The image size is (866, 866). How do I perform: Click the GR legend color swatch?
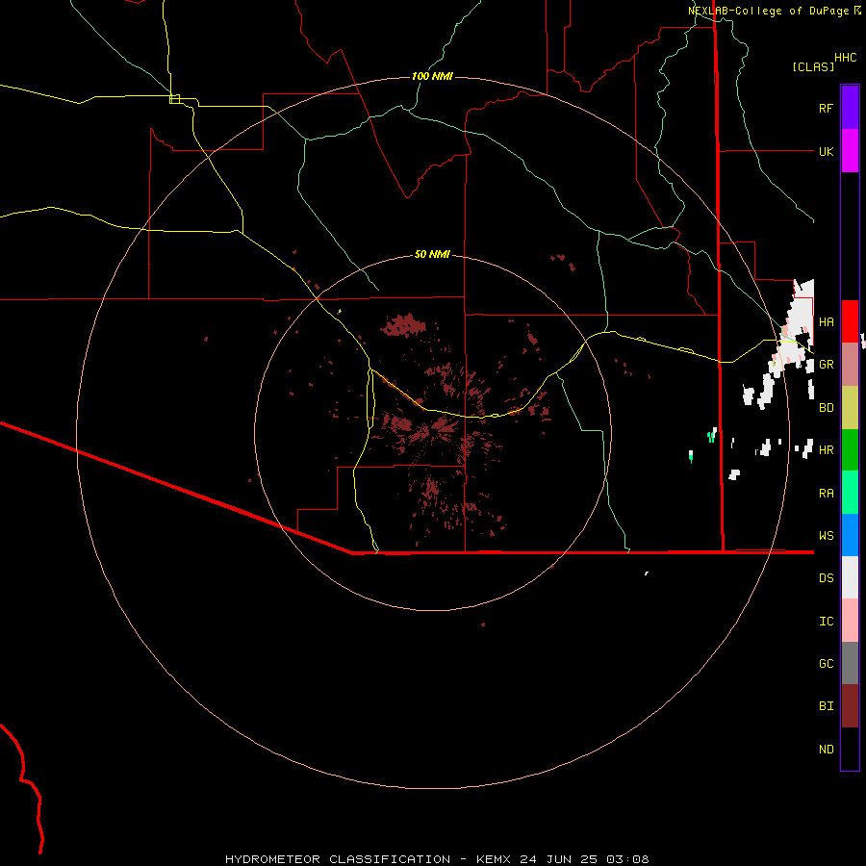tap(850, 365)
